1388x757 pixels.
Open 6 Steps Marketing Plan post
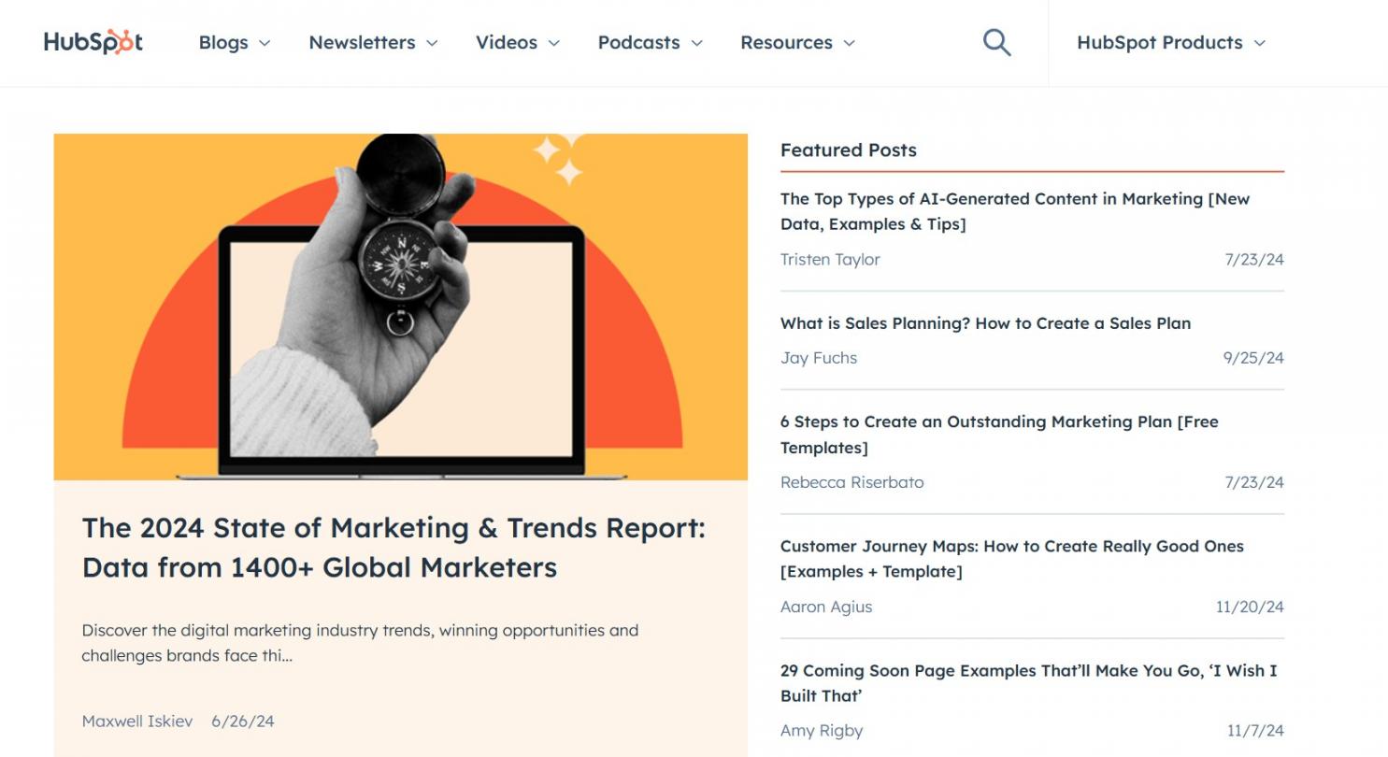999,435
